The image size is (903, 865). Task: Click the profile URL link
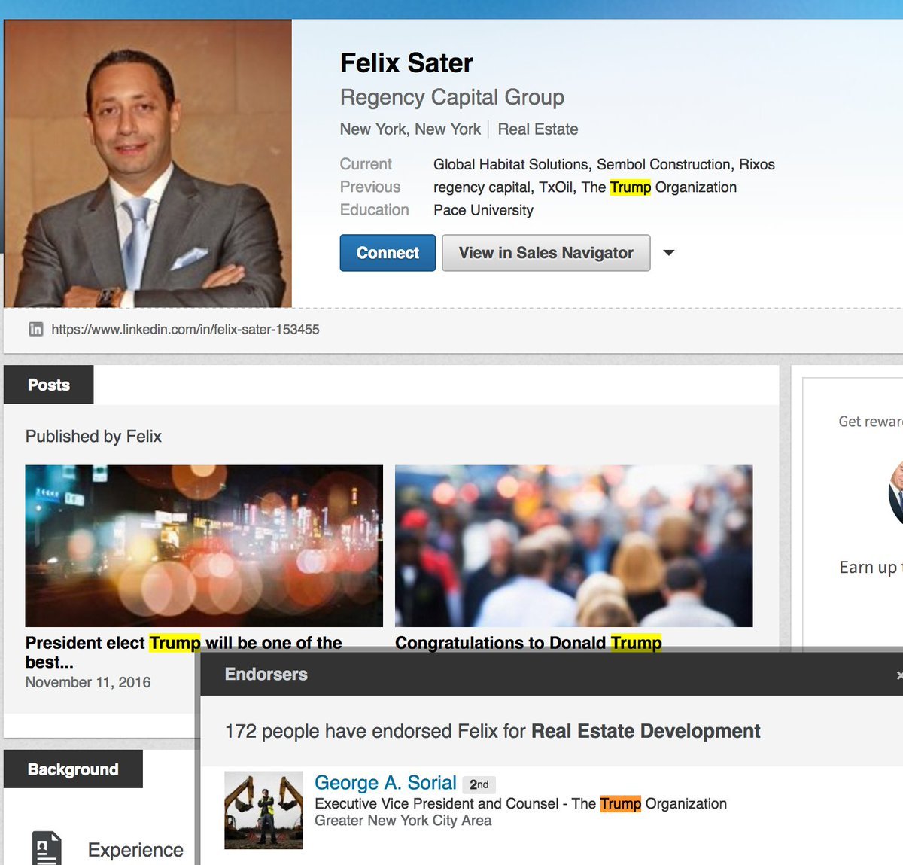(x=185, y=330)
